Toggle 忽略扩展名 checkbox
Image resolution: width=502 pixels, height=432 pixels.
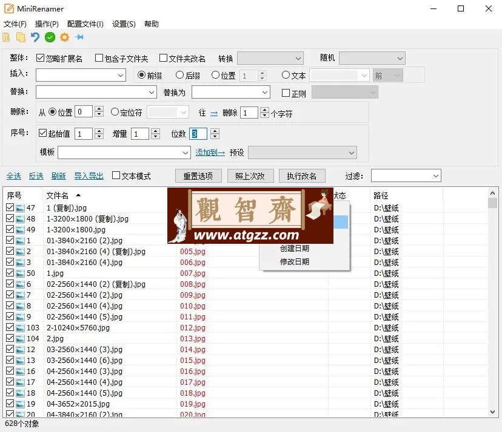click(x=40, y=58)
